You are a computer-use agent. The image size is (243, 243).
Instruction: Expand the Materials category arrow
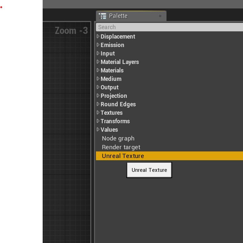pos(98,70)
